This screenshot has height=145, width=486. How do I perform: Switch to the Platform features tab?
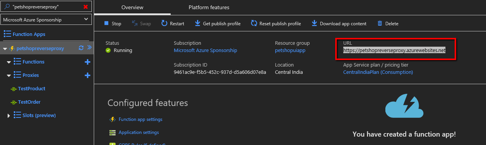pos(209,7)
